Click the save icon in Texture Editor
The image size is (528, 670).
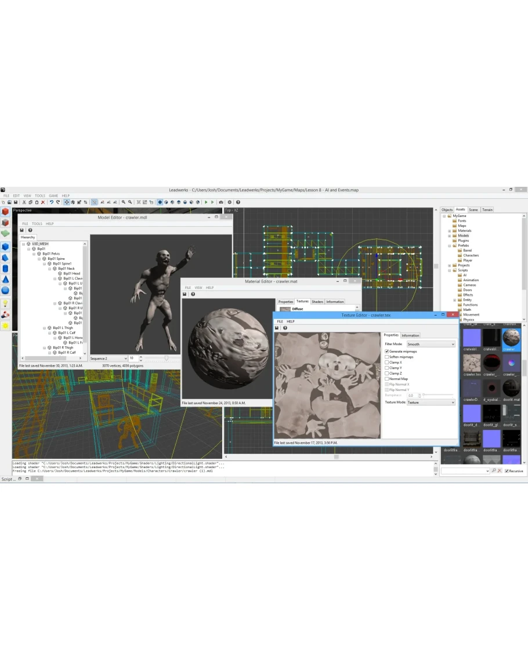(x=277, y=328)
